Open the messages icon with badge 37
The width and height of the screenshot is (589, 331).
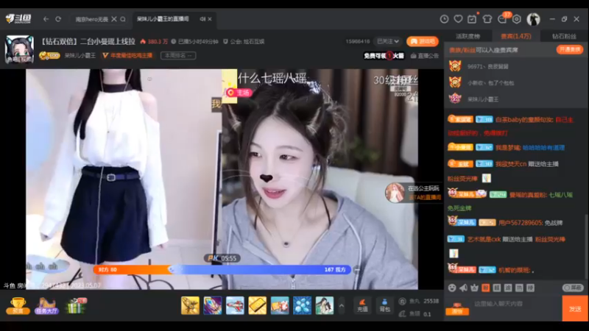(503, 18)
